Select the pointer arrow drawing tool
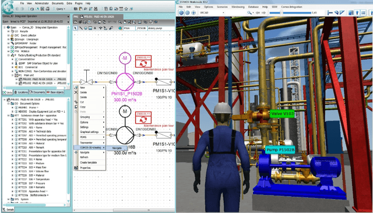 [75, 28]
